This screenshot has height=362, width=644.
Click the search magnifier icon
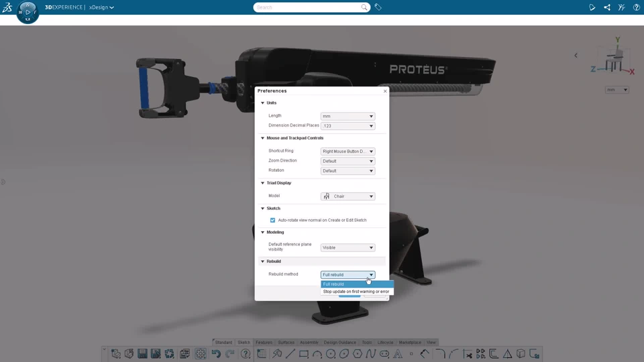(364, 7)
